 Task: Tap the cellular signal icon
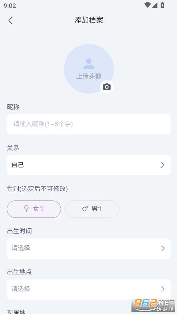click(x=154, y=5)
